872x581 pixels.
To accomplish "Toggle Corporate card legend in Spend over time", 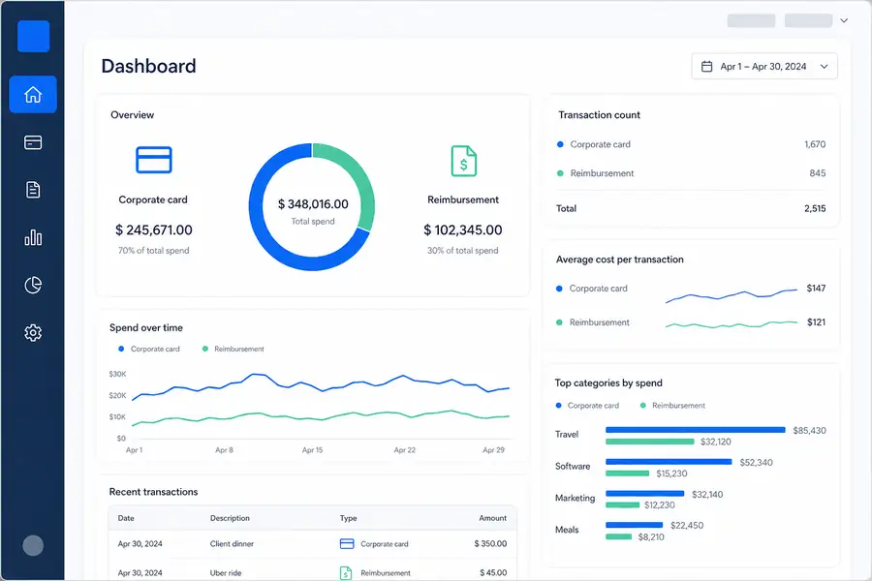I will pyautogui.click(x=149, y=350).
